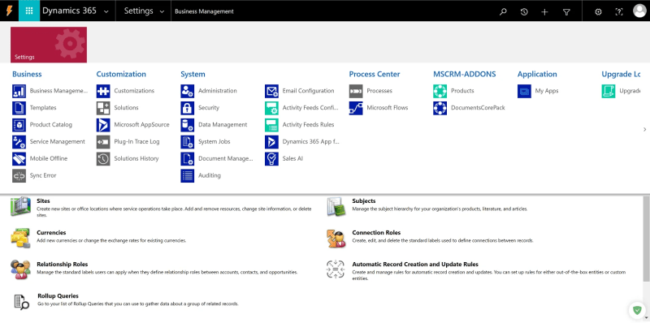Click the Sync Error icon
The height and width of the screenshot is (323, 650).
(19, 176)
